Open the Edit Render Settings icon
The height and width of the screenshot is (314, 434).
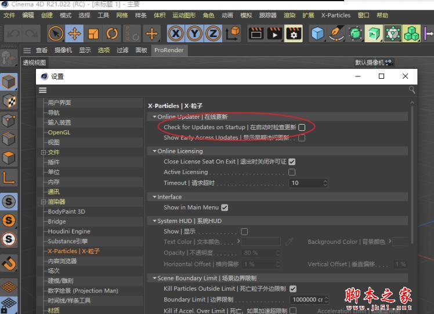[294, 34]
